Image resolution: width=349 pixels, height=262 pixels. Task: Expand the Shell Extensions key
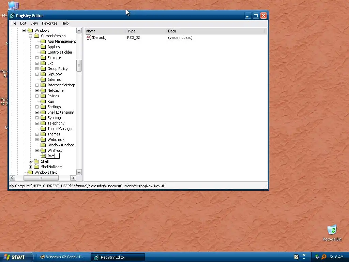[x=37, y=112]
